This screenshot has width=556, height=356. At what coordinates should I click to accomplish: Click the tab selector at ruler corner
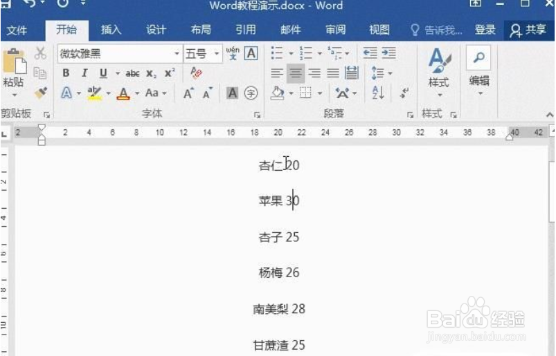(4, 134)
